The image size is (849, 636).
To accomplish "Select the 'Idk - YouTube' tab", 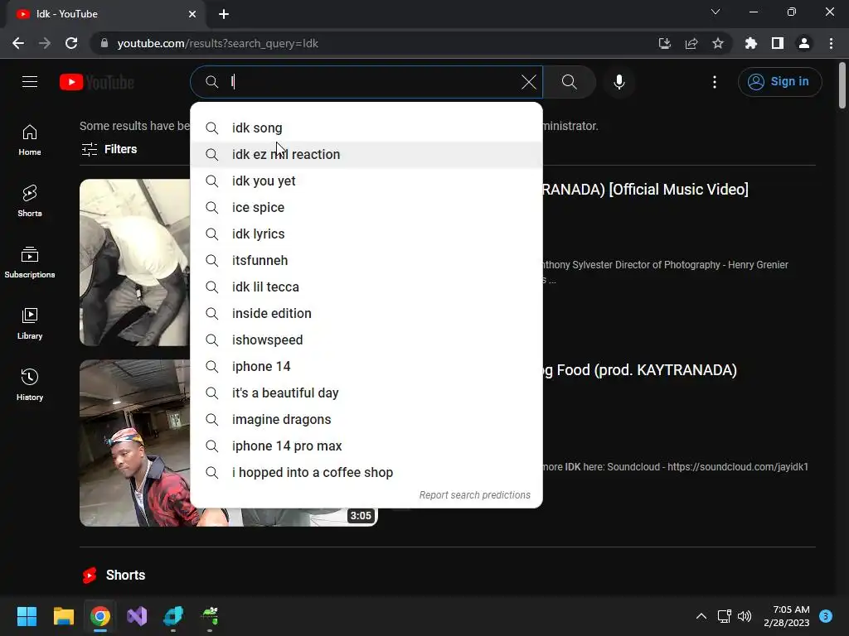I will click(105, 14).
